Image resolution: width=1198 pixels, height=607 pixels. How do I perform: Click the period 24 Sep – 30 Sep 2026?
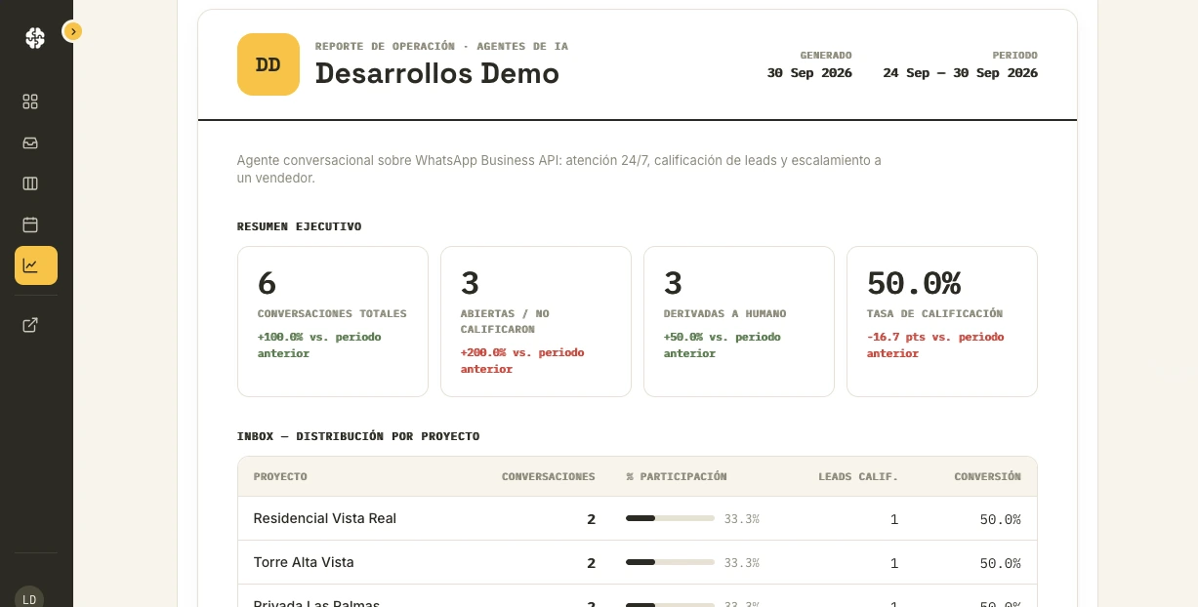tap(960, 73)
